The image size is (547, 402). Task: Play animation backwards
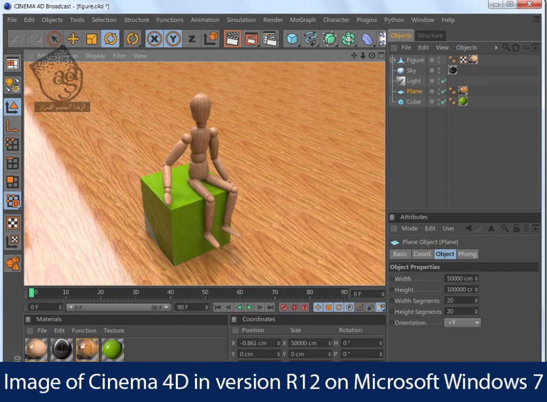239,307
